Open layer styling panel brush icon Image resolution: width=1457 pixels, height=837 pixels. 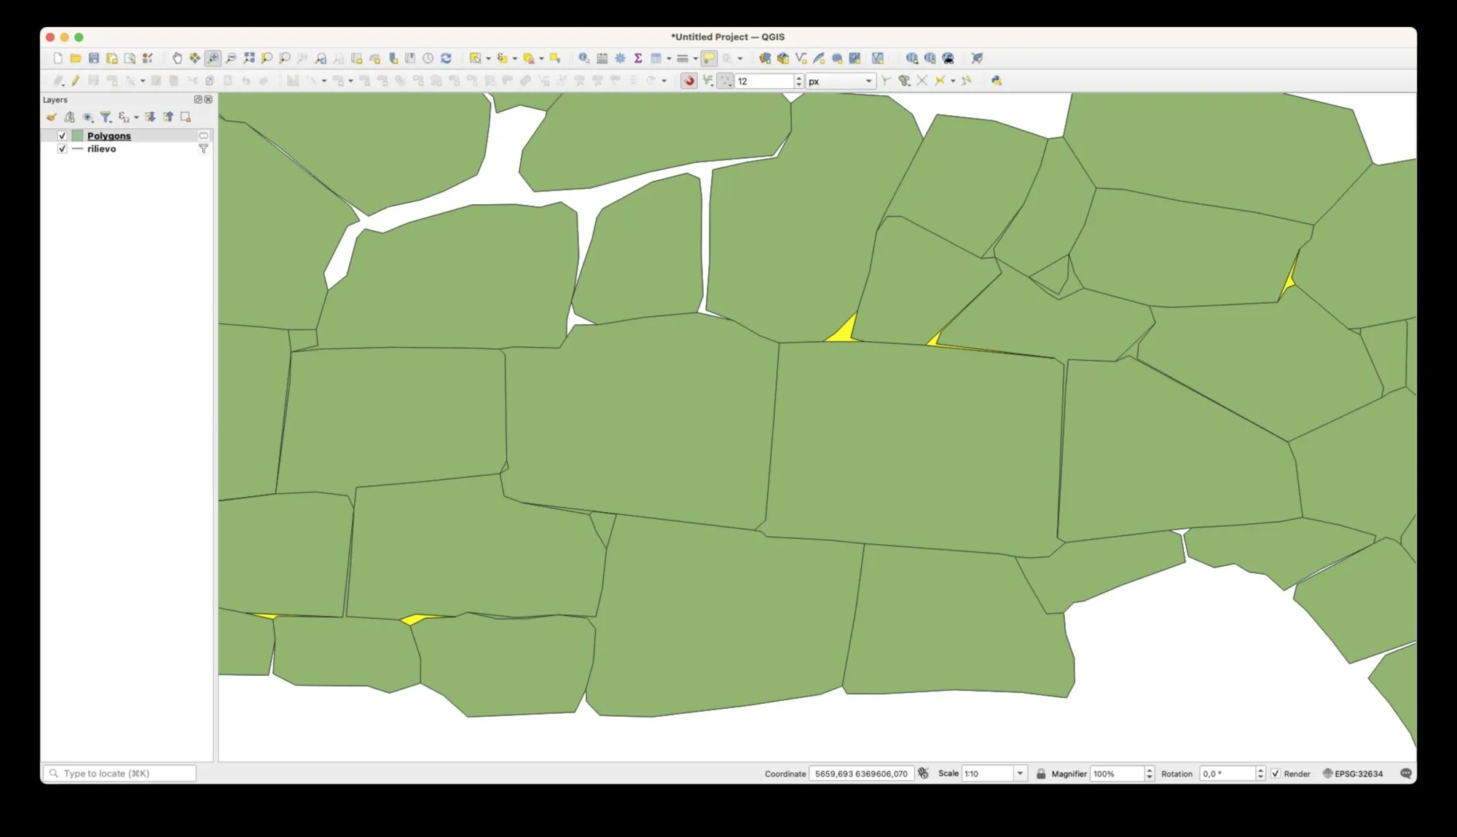tap(52, 117)
